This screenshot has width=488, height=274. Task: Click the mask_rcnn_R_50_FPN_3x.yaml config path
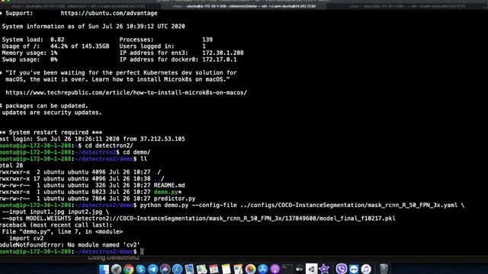[349, 205]
